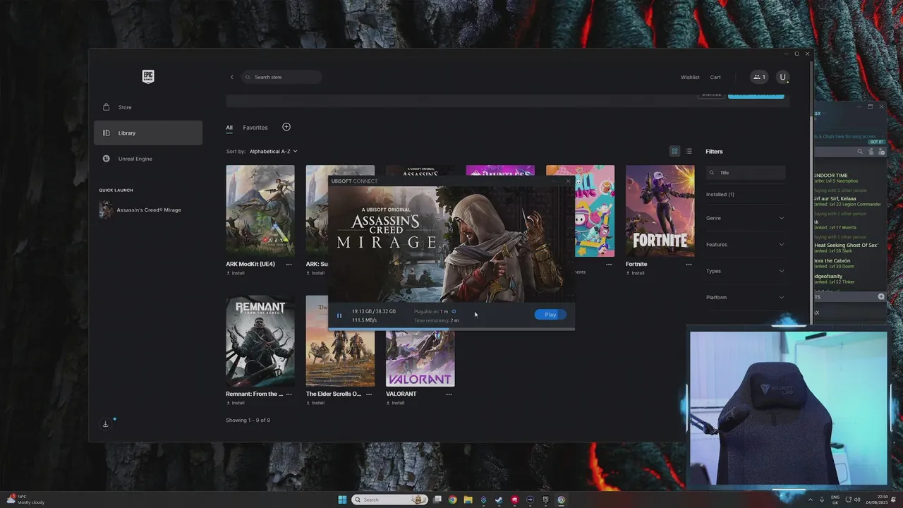Click 'Showing 1 - 9 of 9' text
The width and height of the screenshot is (903, 508).
pyautogui.click(x=248, y=420)
